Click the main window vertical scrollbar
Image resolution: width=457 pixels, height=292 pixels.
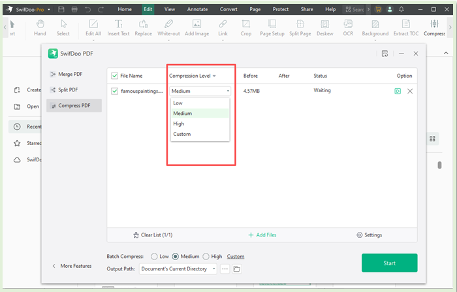439,165
